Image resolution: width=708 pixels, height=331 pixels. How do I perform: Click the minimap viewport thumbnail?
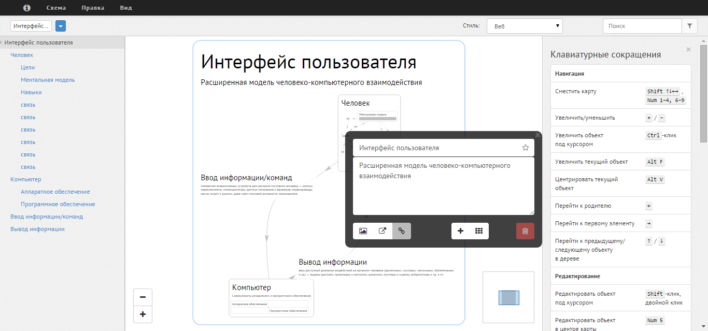click(x=508, y=298)
